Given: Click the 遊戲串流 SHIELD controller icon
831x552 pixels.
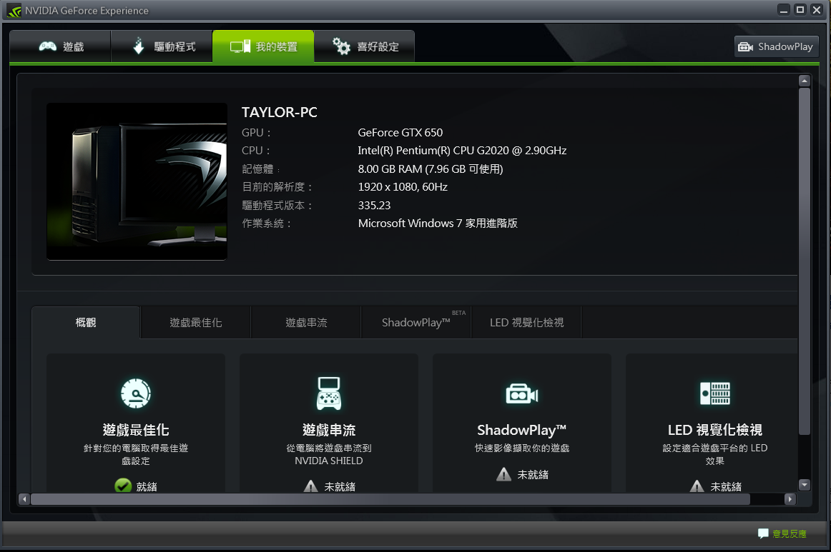Looking at the screenshot, I should point(328,393).
